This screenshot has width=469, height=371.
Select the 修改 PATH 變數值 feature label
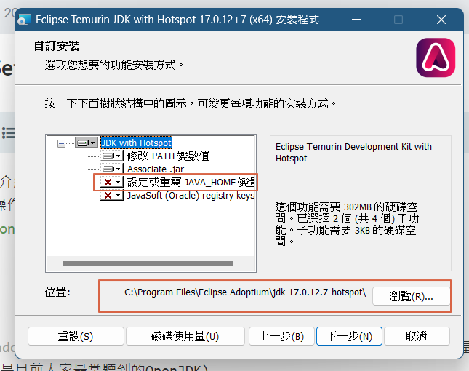pyautogui.click(x=168, y=156)
